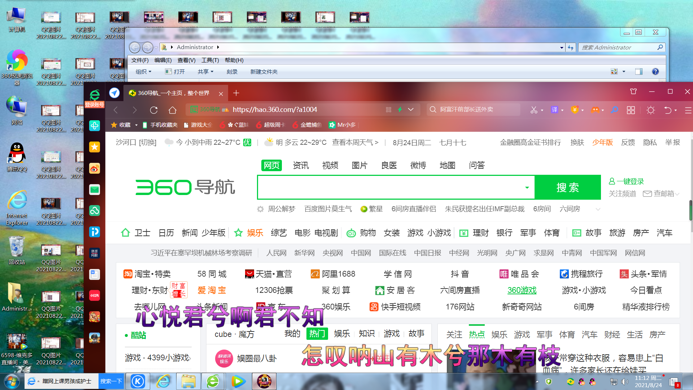Screen dimensions: 693x390
Task: Open the QR code icon in address bar
Action: pos(388,110)
